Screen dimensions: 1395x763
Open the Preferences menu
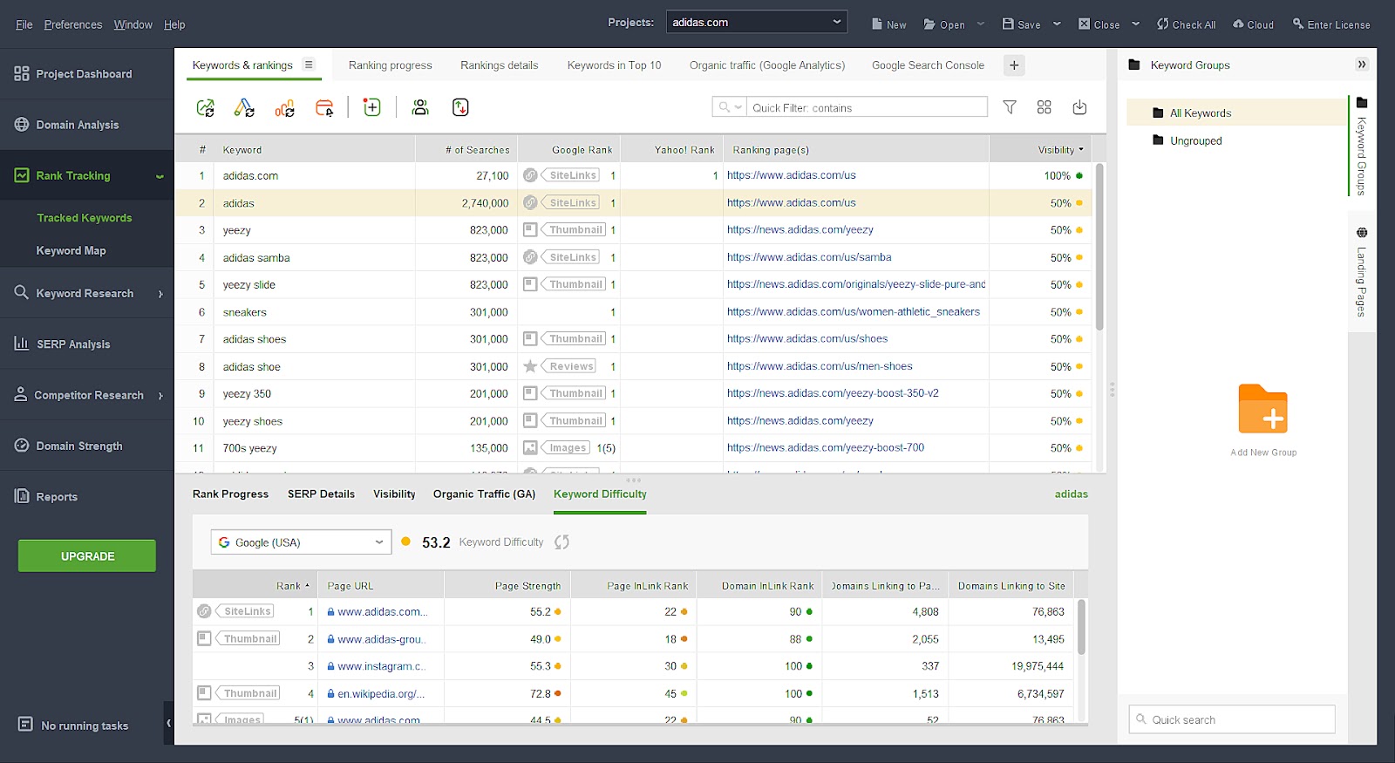click(x=73, y=24)
